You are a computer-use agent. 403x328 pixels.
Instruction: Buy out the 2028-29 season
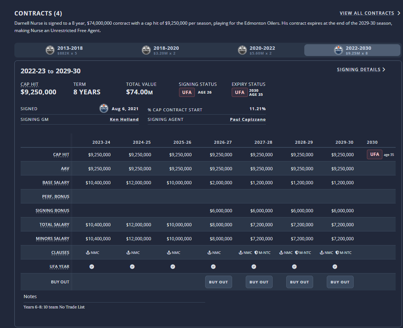click(x=299, y=282)
